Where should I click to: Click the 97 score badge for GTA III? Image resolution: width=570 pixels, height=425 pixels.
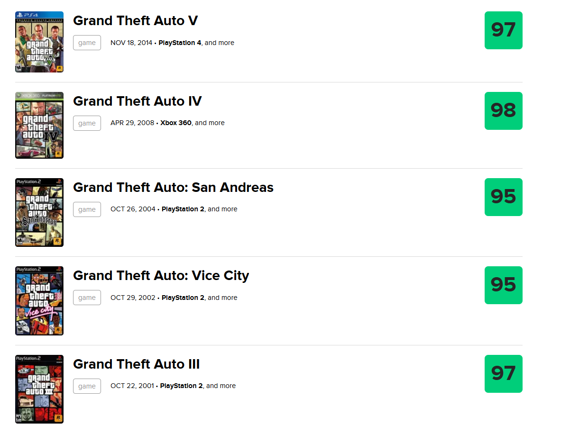pyautogui.click(x=504, y=374)
